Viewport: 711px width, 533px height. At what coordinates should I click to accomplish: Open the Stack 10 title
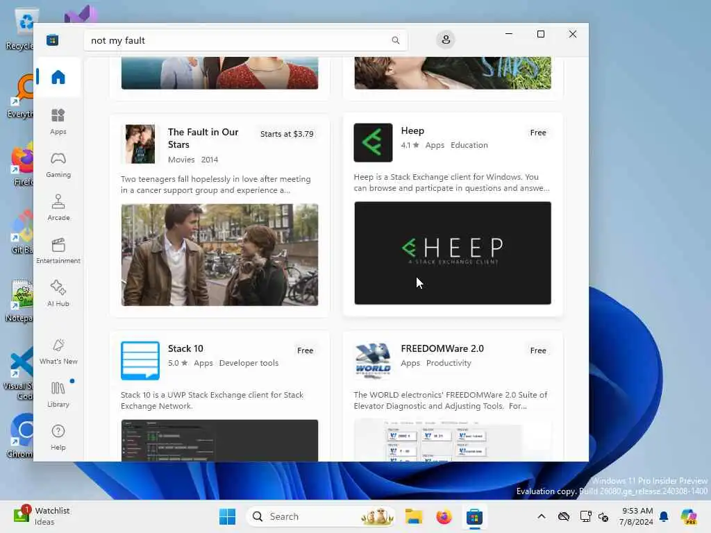pos(185,348)
